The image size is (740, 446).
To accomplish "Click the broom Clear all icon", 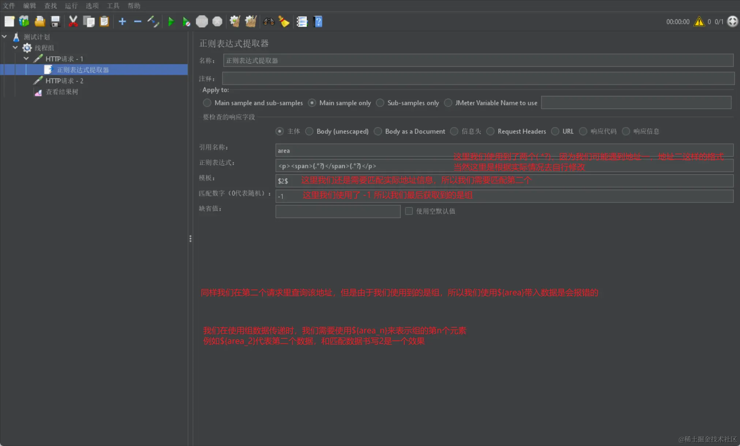I will [x=251, y=22].
